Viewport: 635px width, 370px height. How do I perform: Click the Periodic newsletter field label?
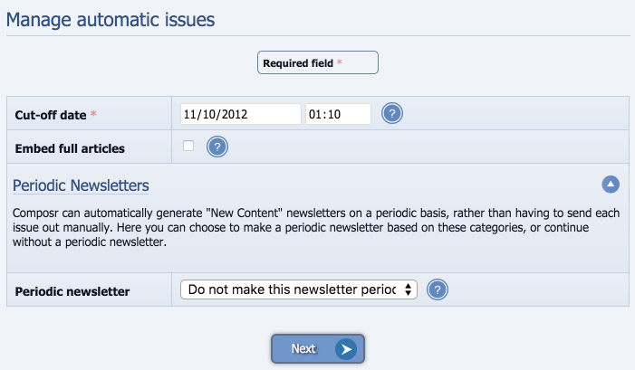pyautogui.click(x=72, y=291)
